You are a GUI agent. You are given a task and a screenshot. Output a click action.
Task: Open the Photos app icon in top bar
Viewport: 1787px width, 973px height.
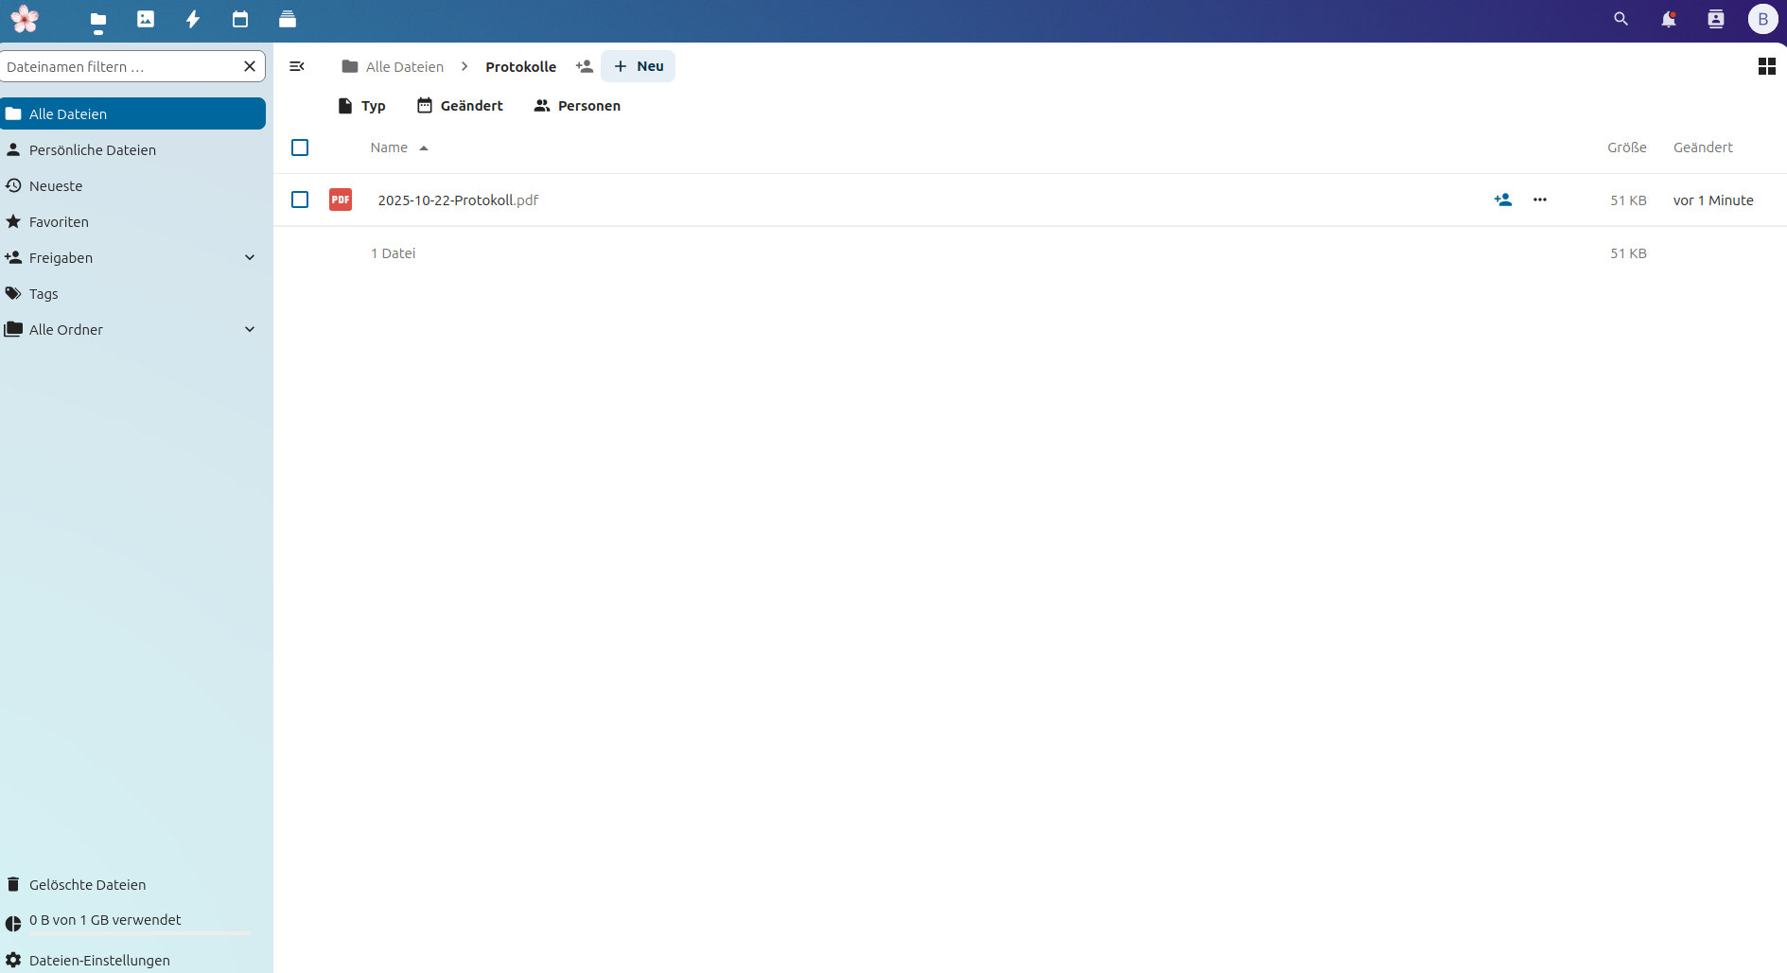146,19
